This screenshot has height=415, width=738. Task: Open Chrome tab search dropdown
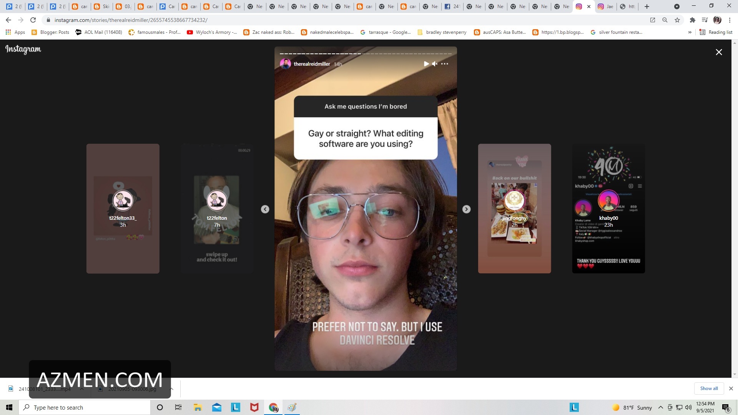coord(677,7)
